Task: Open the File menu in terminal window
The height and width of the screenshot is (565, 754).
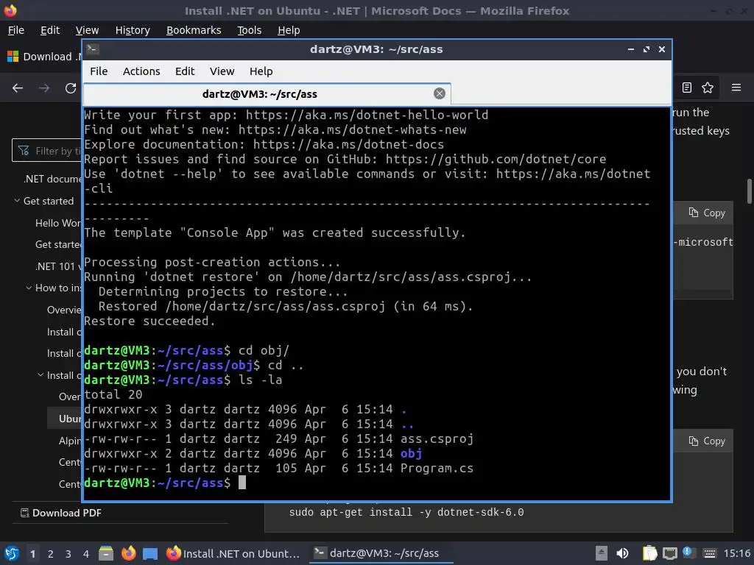Action: click(99, 71)
